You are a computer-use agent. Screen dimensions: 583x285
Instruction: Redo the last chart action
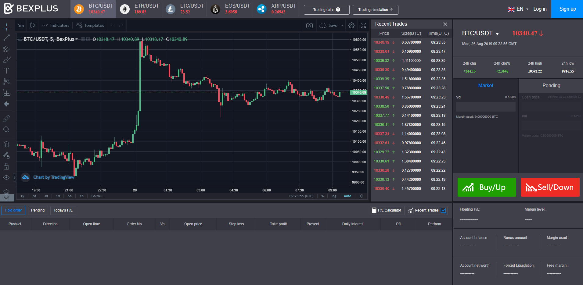pyautogui.click(x=121, y=25)
